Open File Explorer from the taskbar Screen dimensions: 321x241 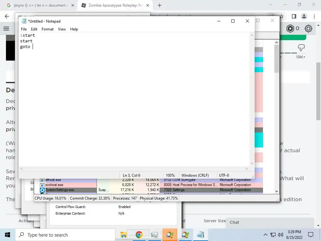click(124, 235)
